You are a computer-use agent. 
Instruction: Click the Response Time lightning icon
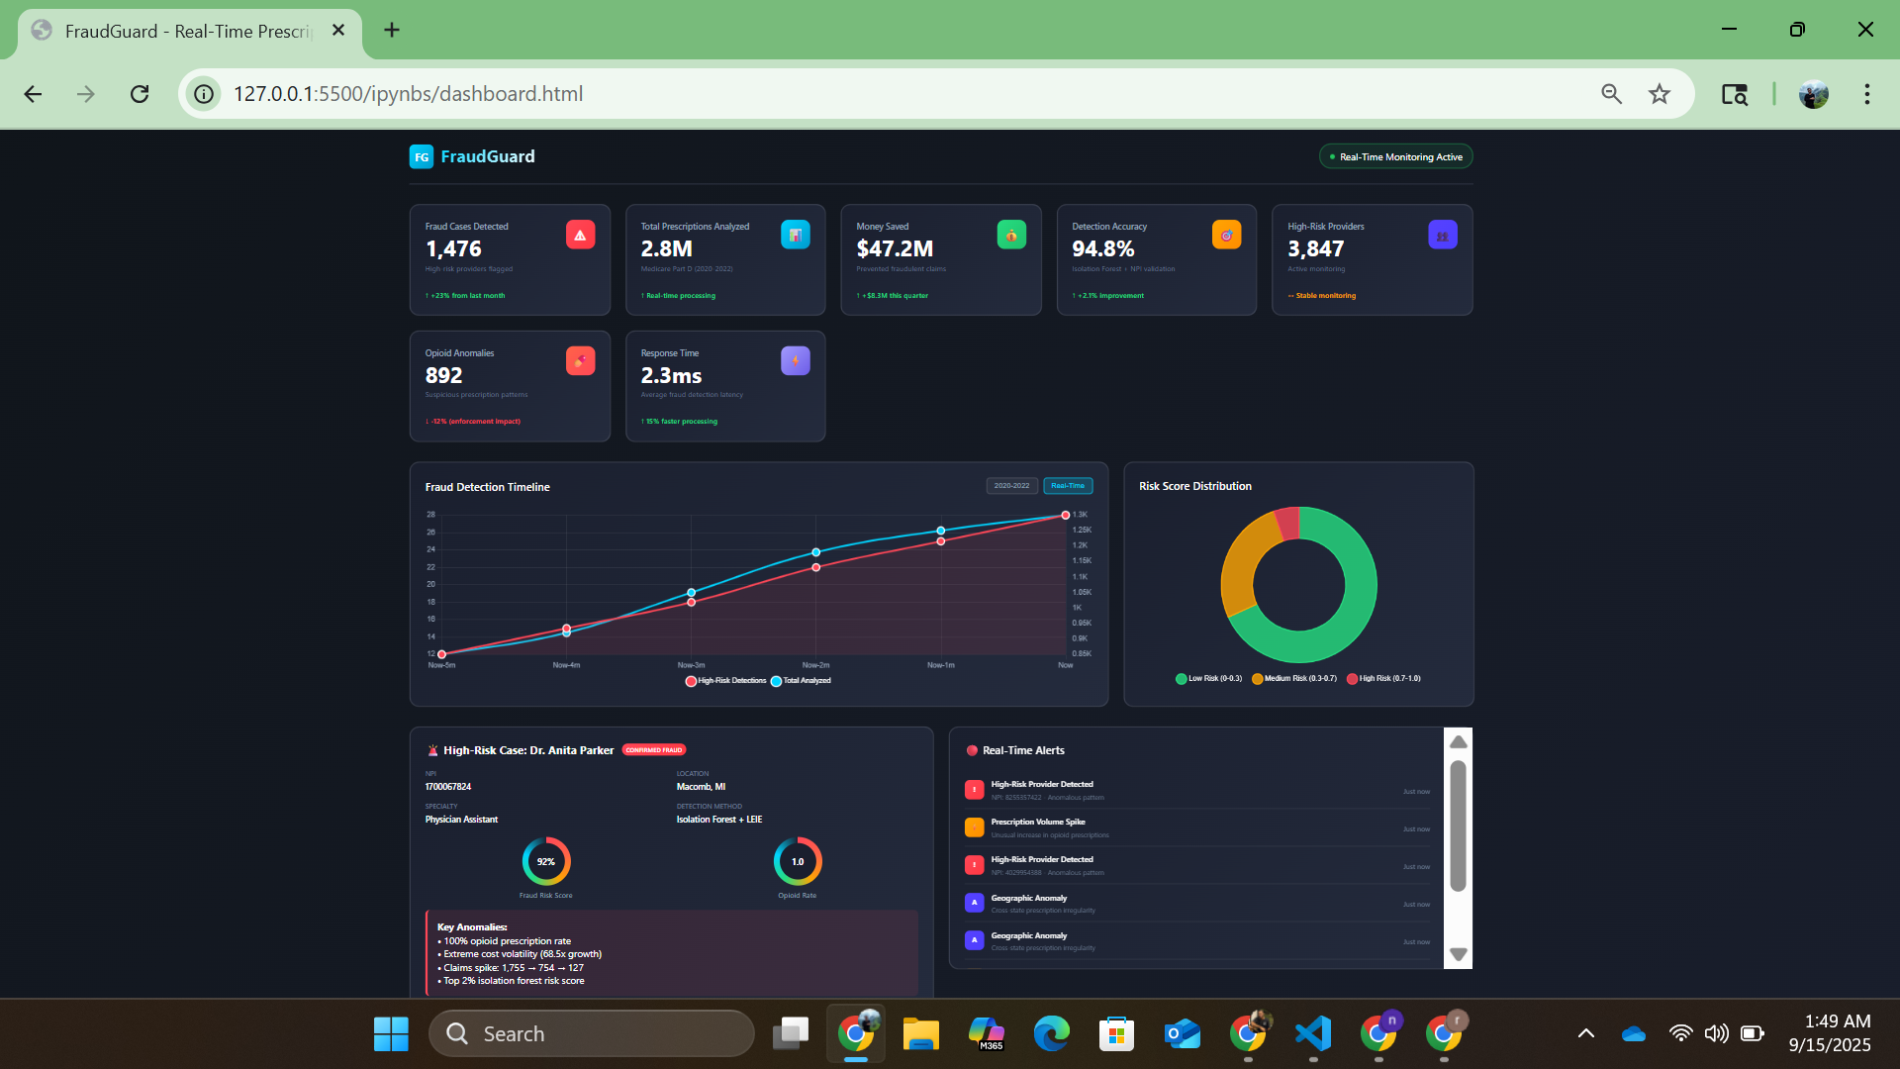coord(795,360)
